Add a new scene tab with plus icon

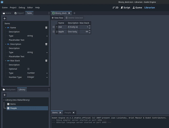coord(74,13)
